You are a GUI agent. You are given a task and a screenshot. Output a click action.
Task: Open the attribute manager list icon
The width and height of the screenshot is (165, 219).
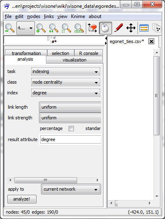point(144,28)
